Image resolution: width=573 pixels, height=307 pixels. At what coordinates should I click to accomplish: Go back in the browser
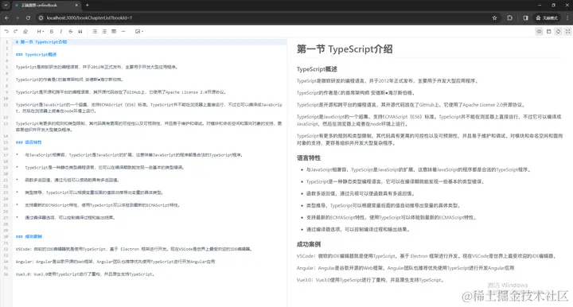[x=6, y=17]
